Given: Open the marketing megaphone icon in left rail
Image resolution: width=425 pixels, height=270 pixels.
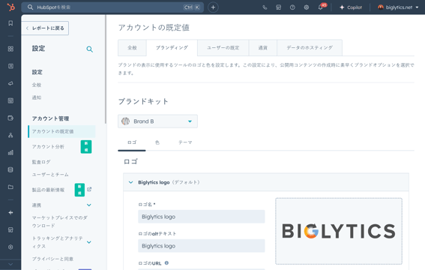Looking at the screenshot, I should point(10,83).
